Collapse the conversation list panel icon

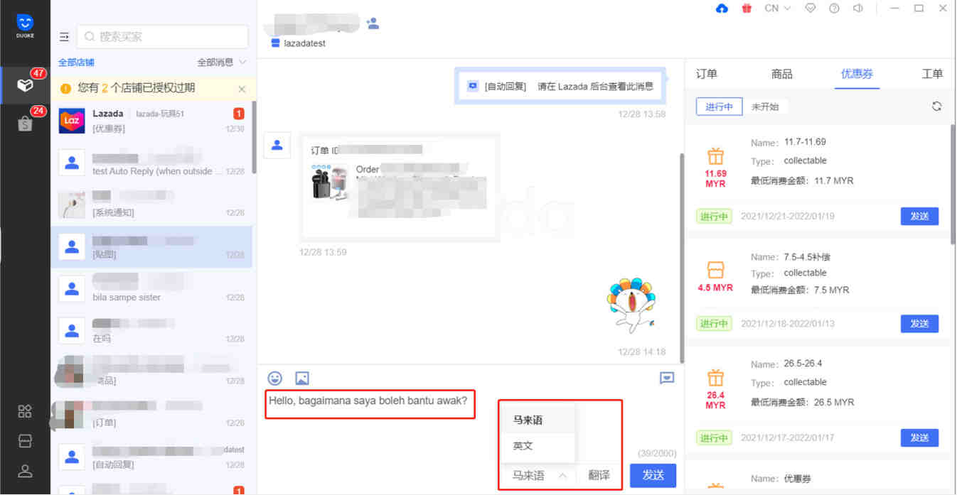pyautogui.click(x=64, y=37)
